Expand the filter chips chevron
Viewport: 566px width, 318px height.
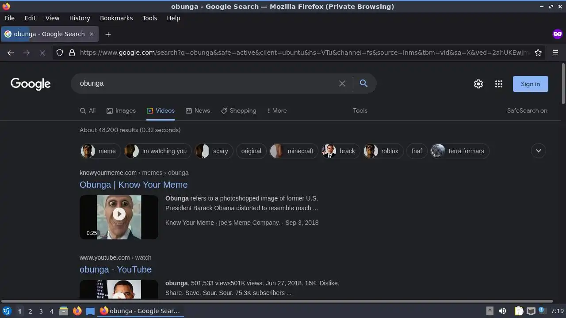538,151
